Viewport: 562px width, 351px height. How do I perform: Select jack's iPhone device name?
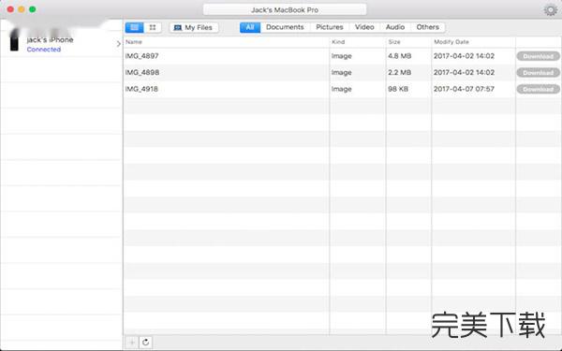click(x=51, y=39)
